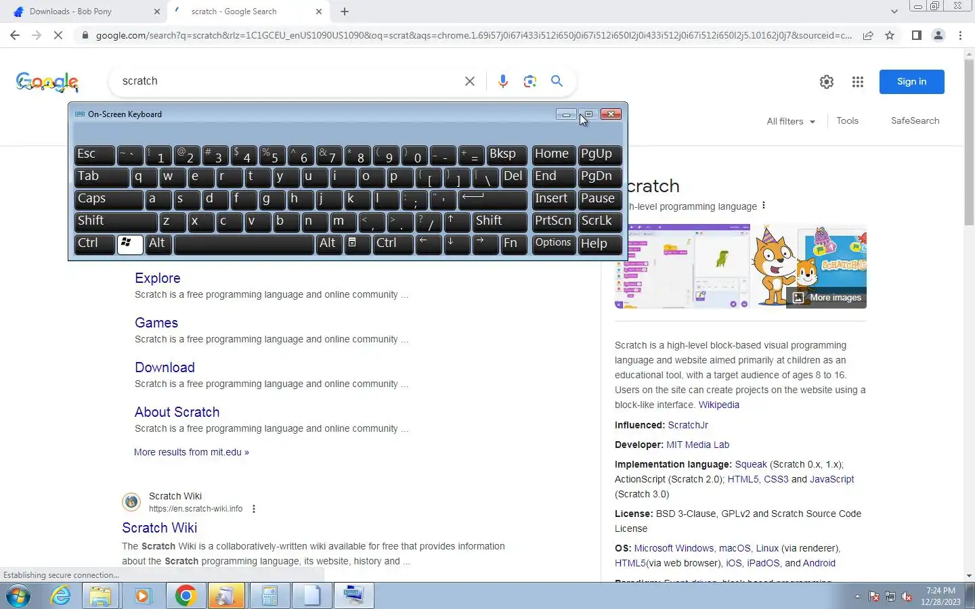Open Chrome three-dot menu
The image size is (975, 609).
pyautogui.click(x=960, y=35)
